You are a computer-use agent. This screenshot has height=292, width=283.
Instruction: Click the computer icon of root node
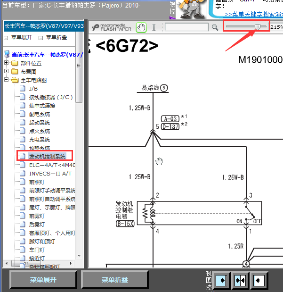[7, 54]
